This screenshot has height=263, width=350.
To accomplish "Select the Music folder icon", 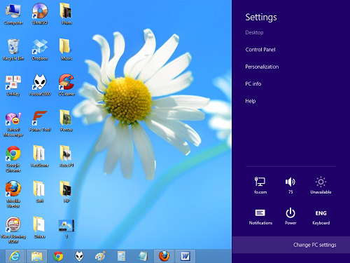I will pyautogui.click(x=66, y=50).
